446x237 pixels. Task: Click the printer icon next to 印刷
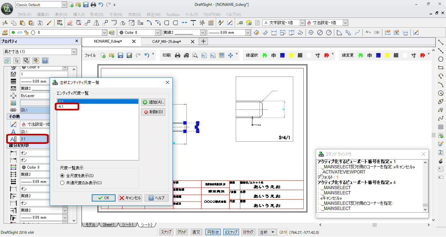pyautogui.click(x=178, y=55)
